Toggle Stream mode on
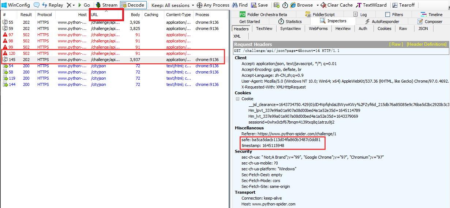The width and height of the screenshot is (450, 208). click(x=106, y=5)
